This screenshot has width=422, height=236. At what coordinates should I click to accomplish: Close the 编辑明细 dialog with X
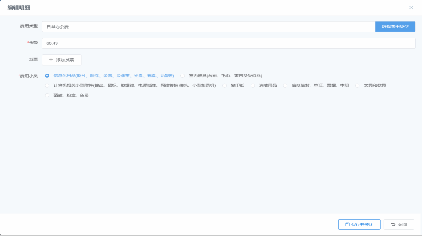click(411, 7)
